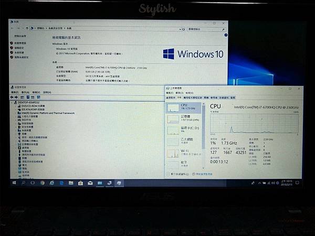Open Resource Monitor link

tap(202, 174)
